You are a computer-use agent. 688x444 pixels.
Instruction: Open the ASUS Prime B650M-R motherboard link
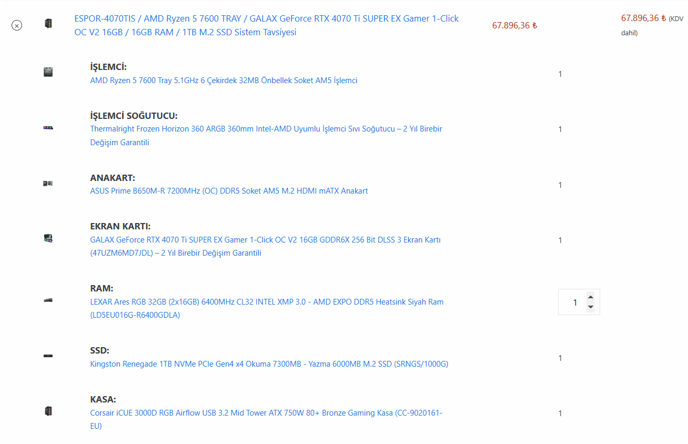[229, 191]
